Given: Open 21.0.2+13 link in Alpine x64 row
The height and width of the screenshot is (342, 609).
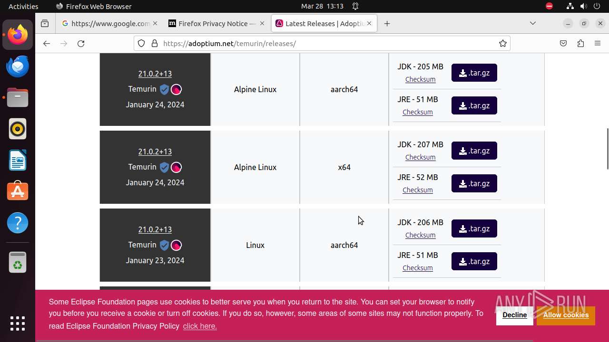Looking at the screenshot, I should (155, 152).
